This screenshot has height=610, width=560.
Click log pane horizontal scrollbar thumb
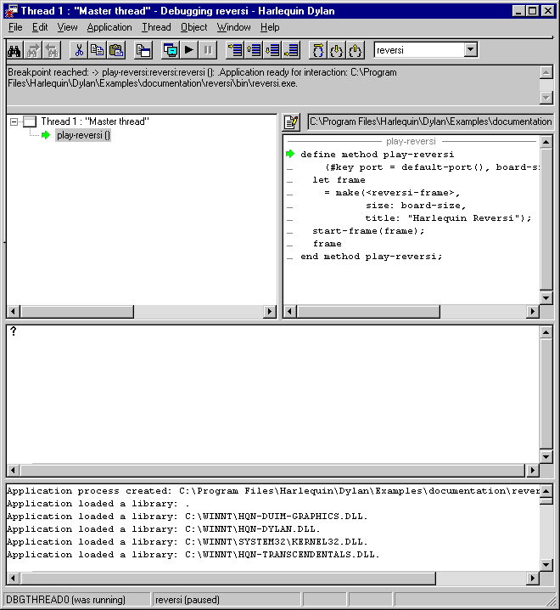point(228,578)
